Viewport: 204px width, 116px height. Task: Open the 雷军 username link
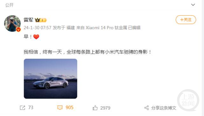(29, 20)
